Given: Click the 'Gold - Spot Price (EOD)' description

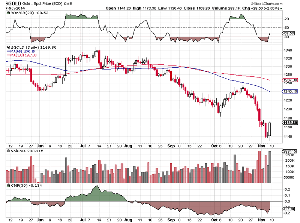Looking at the screenshot, I should point(42,4).
